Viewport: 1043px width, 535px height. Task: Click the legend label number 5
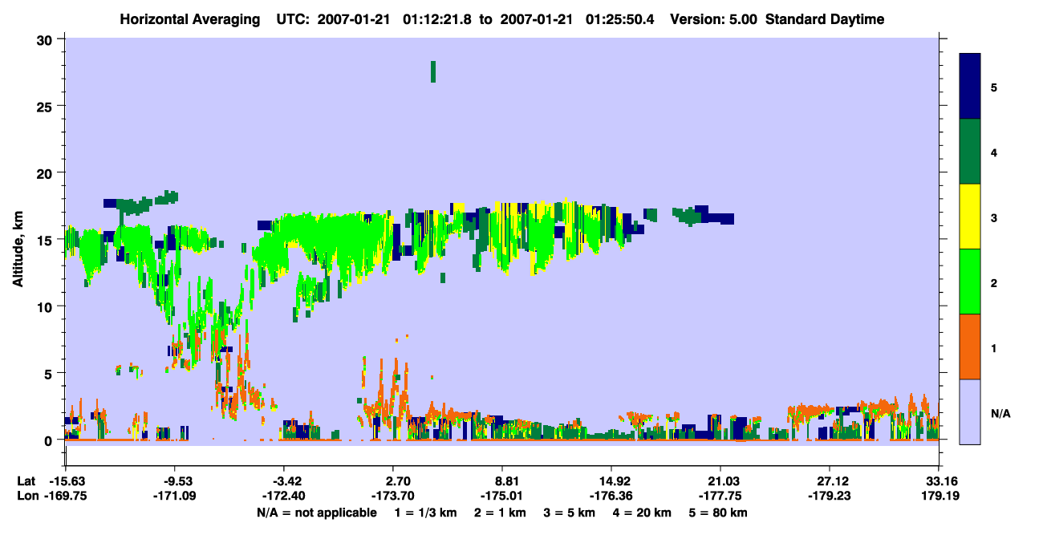click(994, 87)
